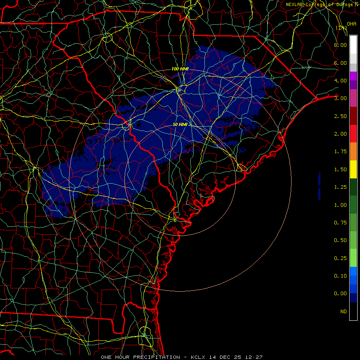Click the dark red 2.50 legend swatch
This screenshot has width=360, height=360.
[x=353, y=116]
